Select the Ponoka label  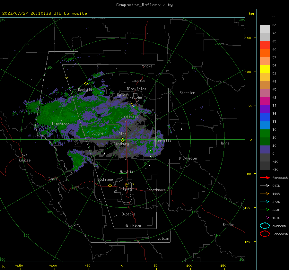point(146,66)
